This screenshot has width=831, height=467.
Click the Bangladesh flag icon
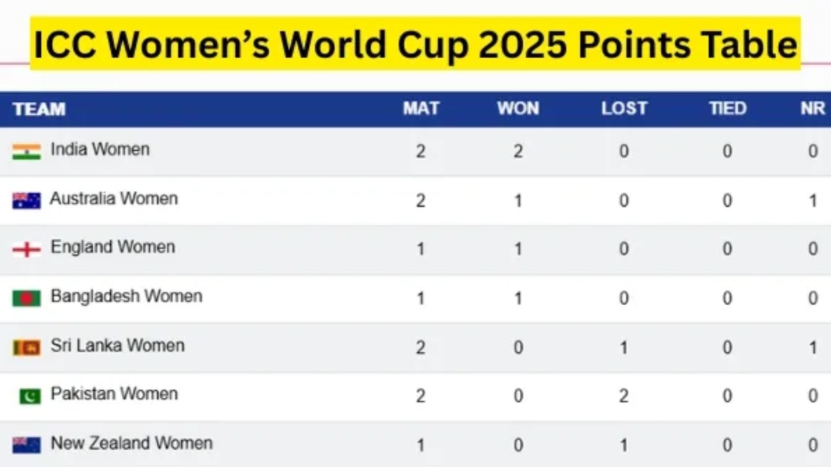tap(26, 298)
